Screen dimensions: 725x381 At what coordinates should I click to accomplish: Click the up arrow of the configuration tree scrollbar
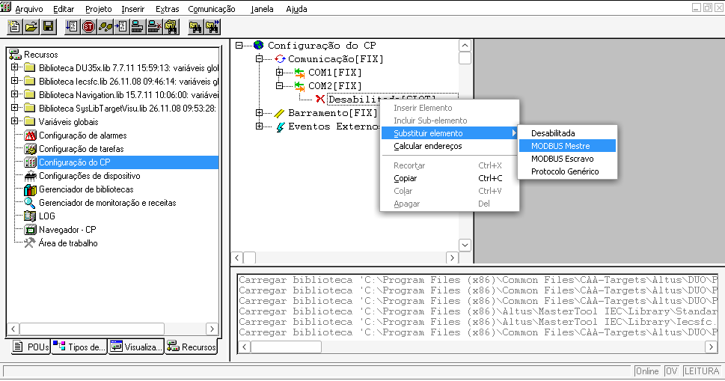click(x=465, y=46)
